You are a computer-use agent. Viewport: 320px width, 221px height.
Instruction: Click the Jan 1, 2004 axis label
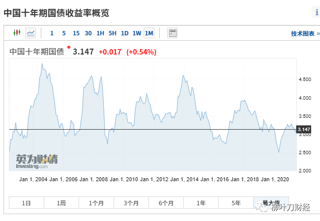pyautogui.click(x=33, y=179)
